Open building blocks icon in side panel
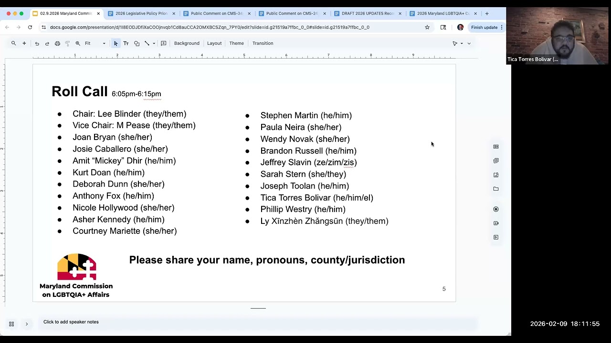The image size is (611, 343). (x=496, y=161)
